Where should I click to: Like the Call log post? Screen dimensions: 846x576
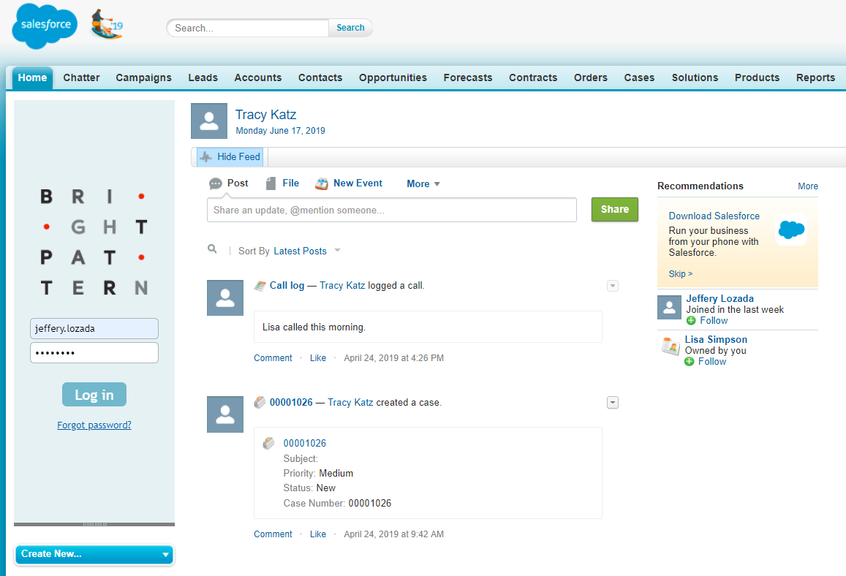(318, 358)
